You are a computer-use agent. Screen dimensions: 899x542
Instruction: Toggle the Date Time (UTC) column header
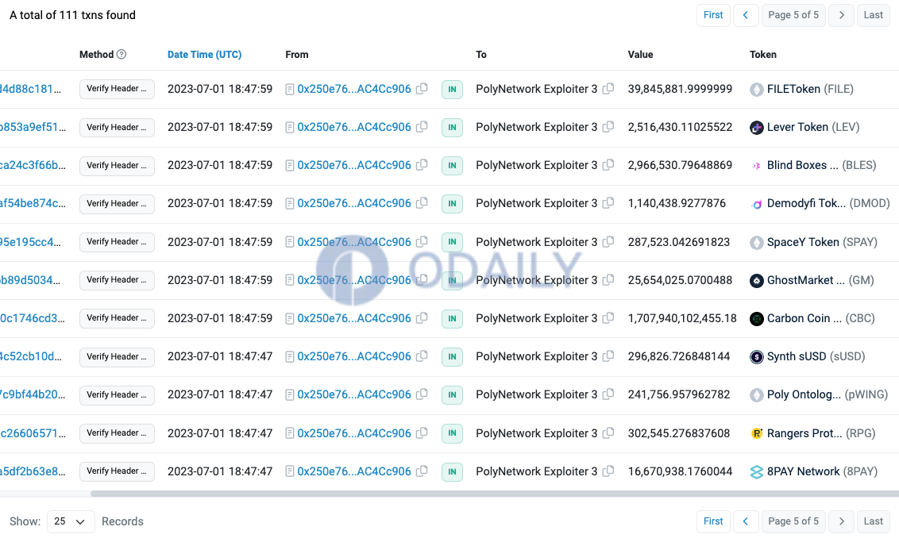click(204, 55)
